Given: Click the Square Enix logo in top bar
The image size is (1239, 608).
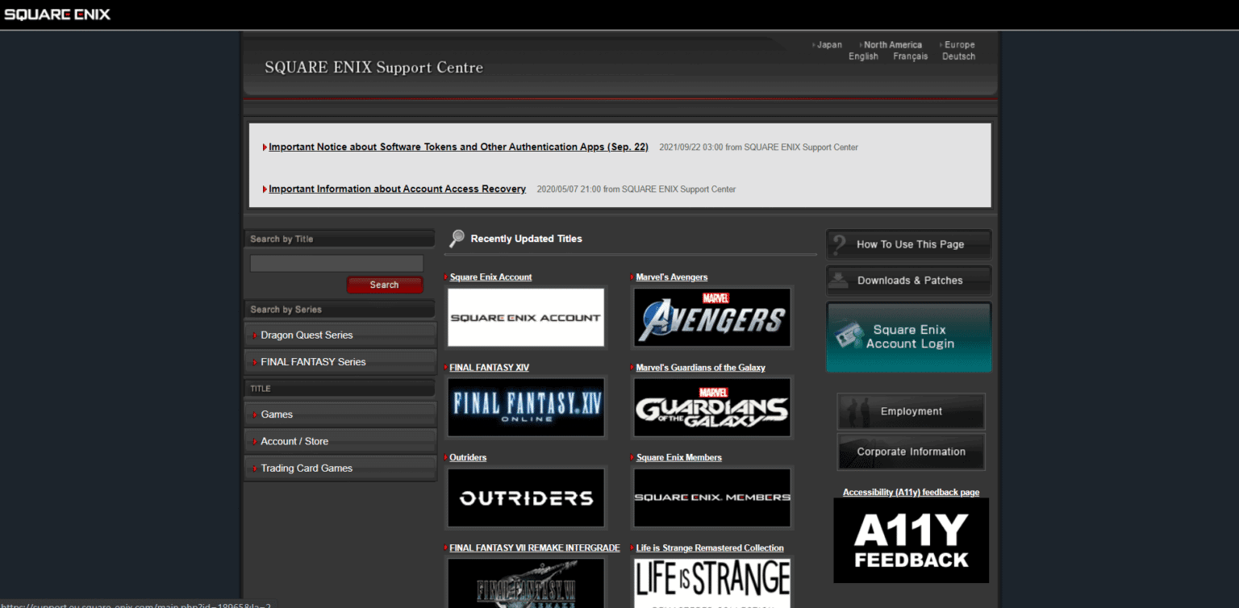Looking at the screenshot, I should tap(57, 15).
